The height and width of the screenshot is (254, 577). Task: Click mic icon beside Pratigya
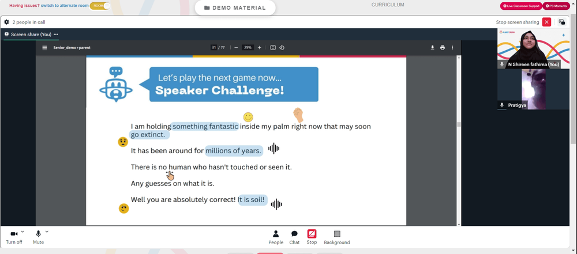tap(502, 105)
